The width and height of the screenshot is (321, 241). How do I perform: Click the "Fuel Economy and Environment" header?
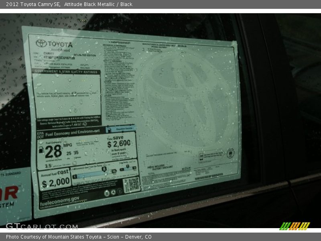point(73,133)
